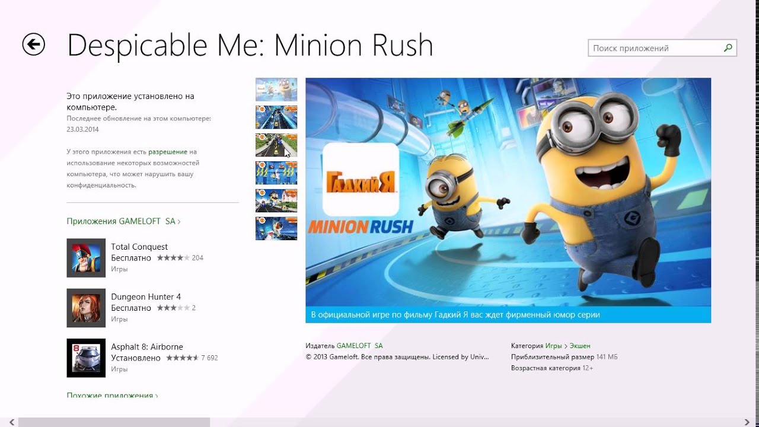The height and width of the screenshot is (427, 759).
Task: Click the Dungeon Hunter 4 star rating
Action: coord(173,308)
